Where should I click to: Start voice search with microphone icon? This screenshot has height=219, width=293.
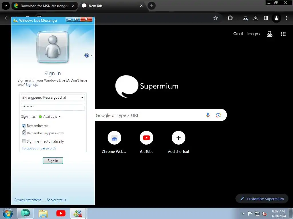[208, 115]
